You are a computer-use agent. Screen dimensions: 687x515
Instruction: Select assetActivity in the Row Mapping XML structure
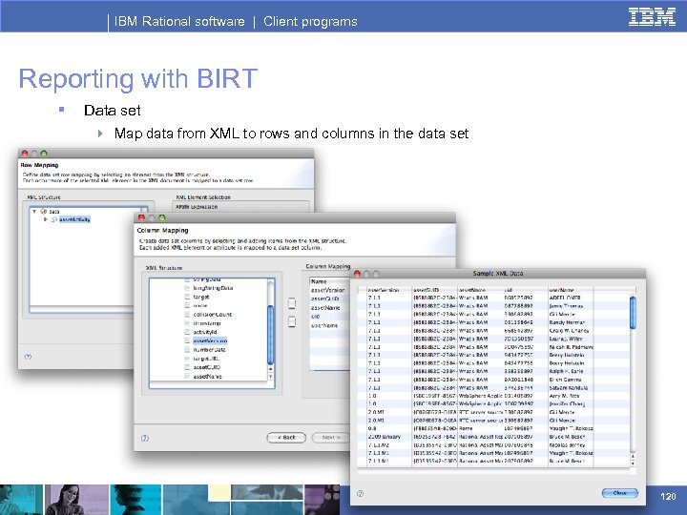74,219
